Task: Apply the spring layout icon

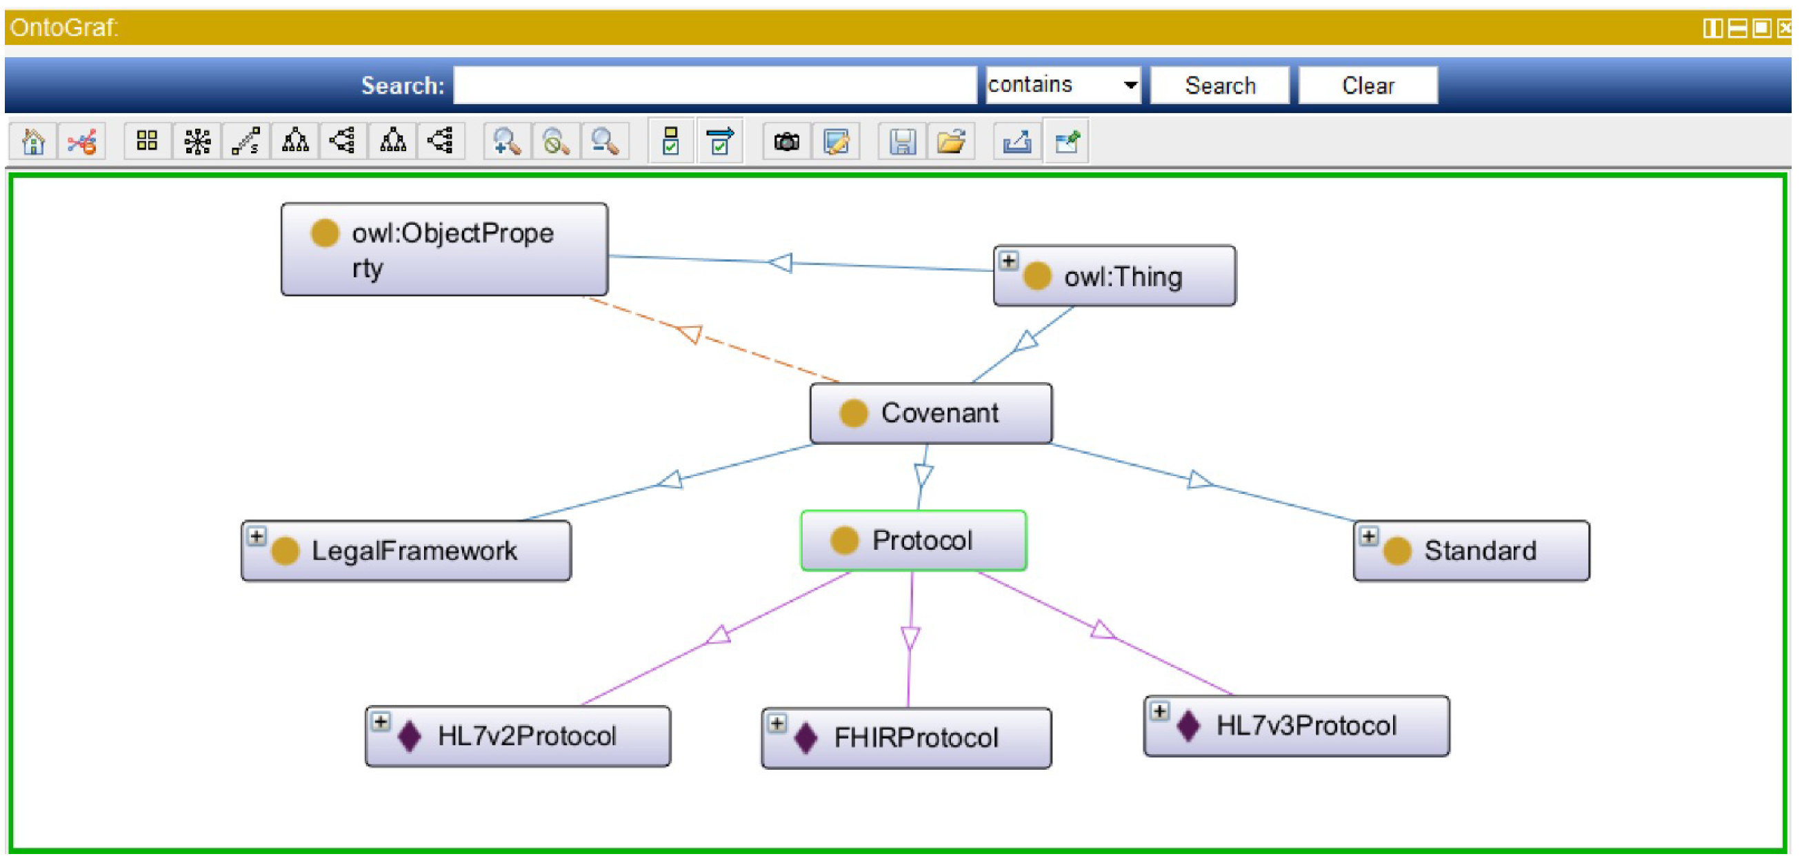Action: pos(246,142)
